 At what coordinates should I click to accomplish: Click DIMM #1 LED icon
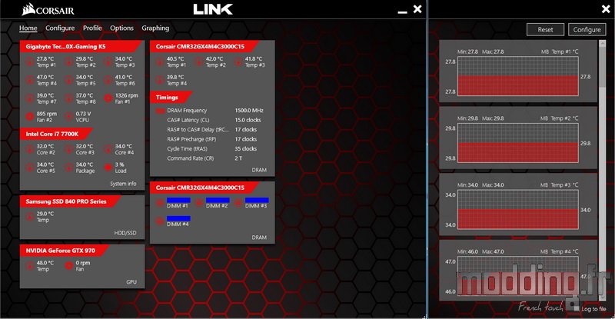tap(160, 203)
